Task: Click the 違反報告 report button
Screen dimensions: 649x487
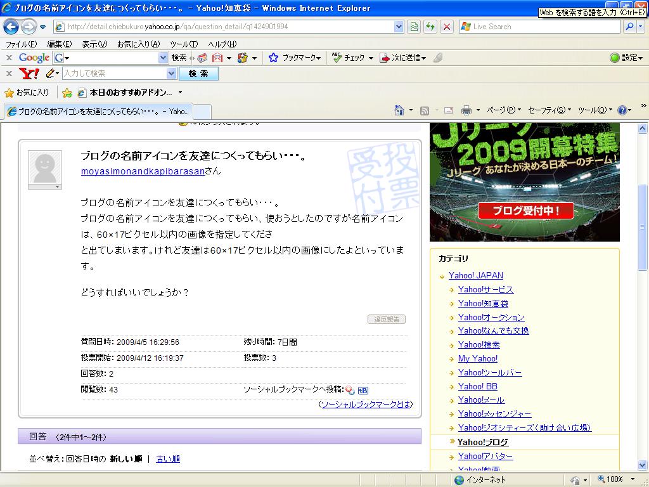Action: [x=387, y=320]
